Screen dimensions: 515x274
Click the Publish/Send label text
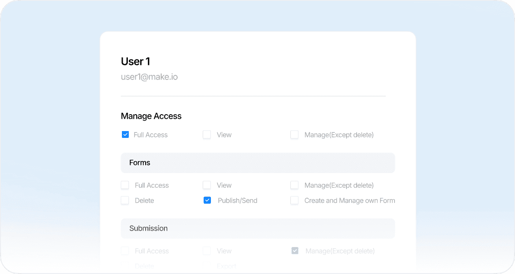tap(237, 200)
